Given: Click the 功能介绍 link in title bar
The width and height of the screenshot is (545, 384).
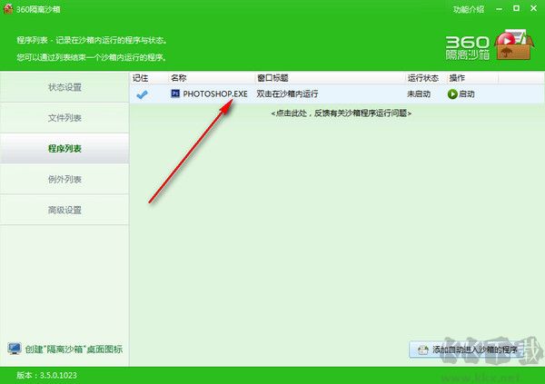Looking at the screenshot, I should click(x=468, y=9).
